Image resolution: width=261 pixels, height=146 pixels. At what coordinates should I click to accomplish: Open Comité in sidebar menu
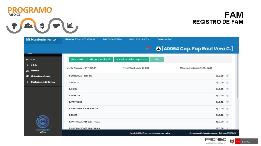click(x=35, y=71)
